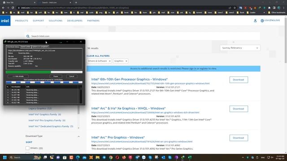Screen dimensions: 287x161
Task: Switch to Speed Limiter tab in download dialog
Action: point(26,47)
